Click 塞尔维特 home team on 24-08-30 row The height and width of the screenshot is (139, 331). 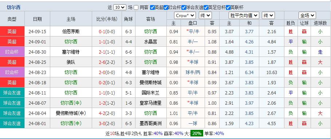point(71,52)
